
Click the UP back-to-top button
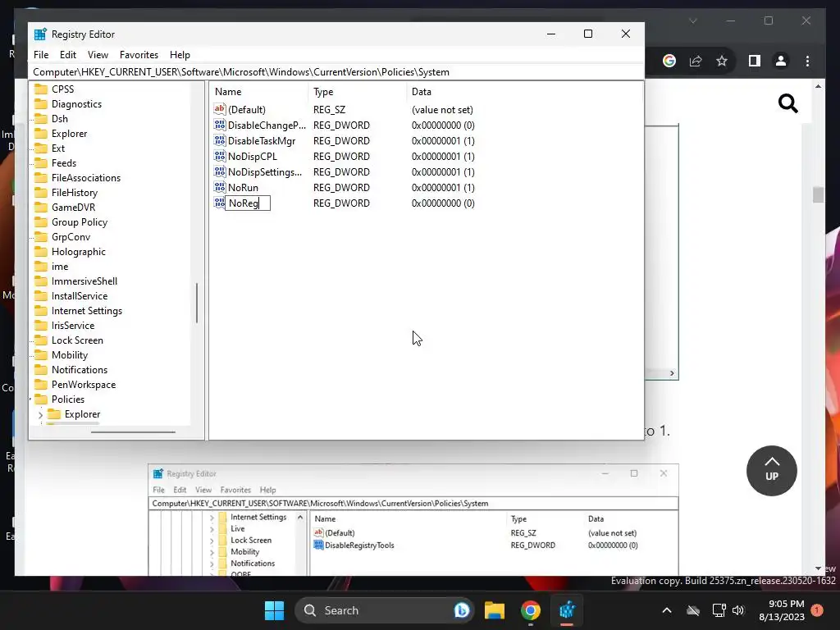(771, 471)
